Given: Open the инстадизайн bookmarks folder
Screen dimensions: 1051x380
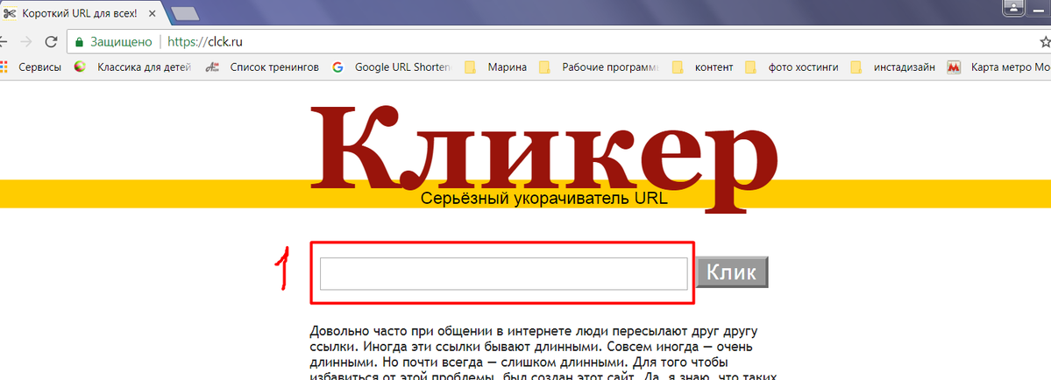Looking at the screenshot, I should tap(893, 67).
